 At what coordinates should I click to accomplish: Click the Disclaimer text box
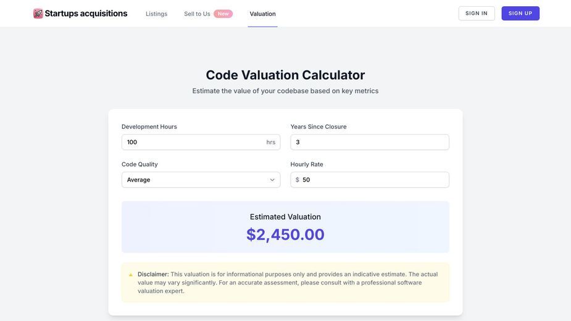[285, 283]
